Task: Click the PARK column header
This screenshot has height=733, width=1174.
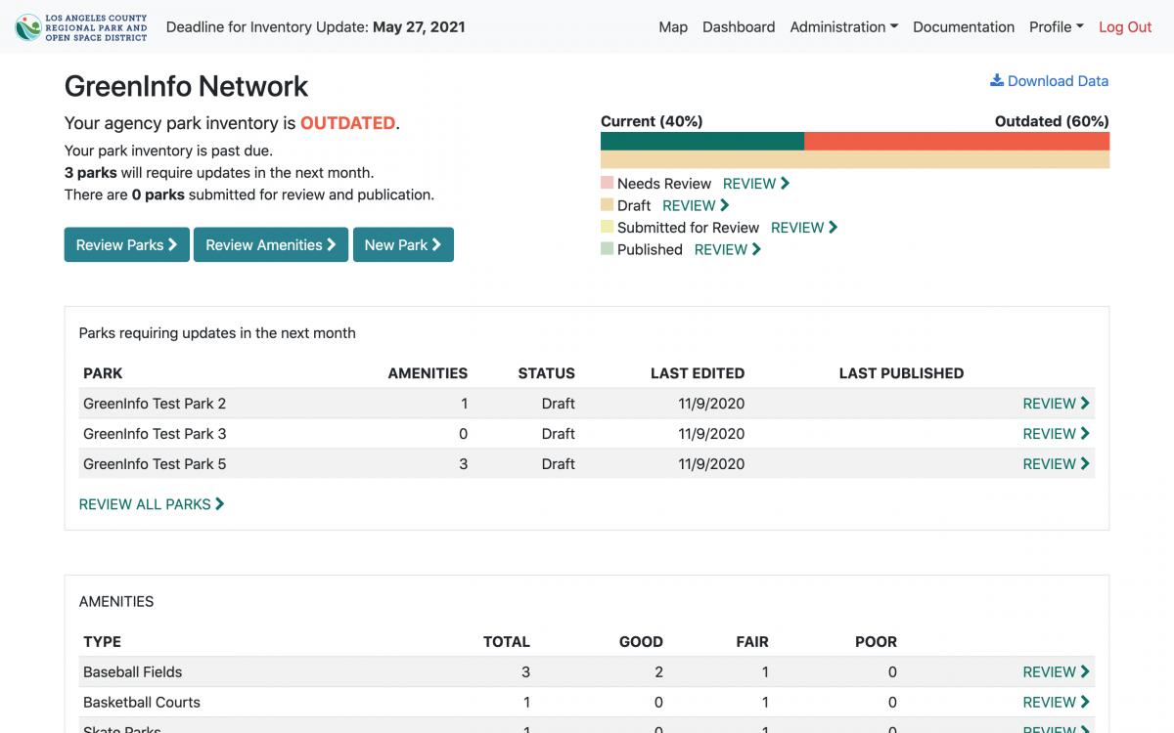Action: (103, 373)
